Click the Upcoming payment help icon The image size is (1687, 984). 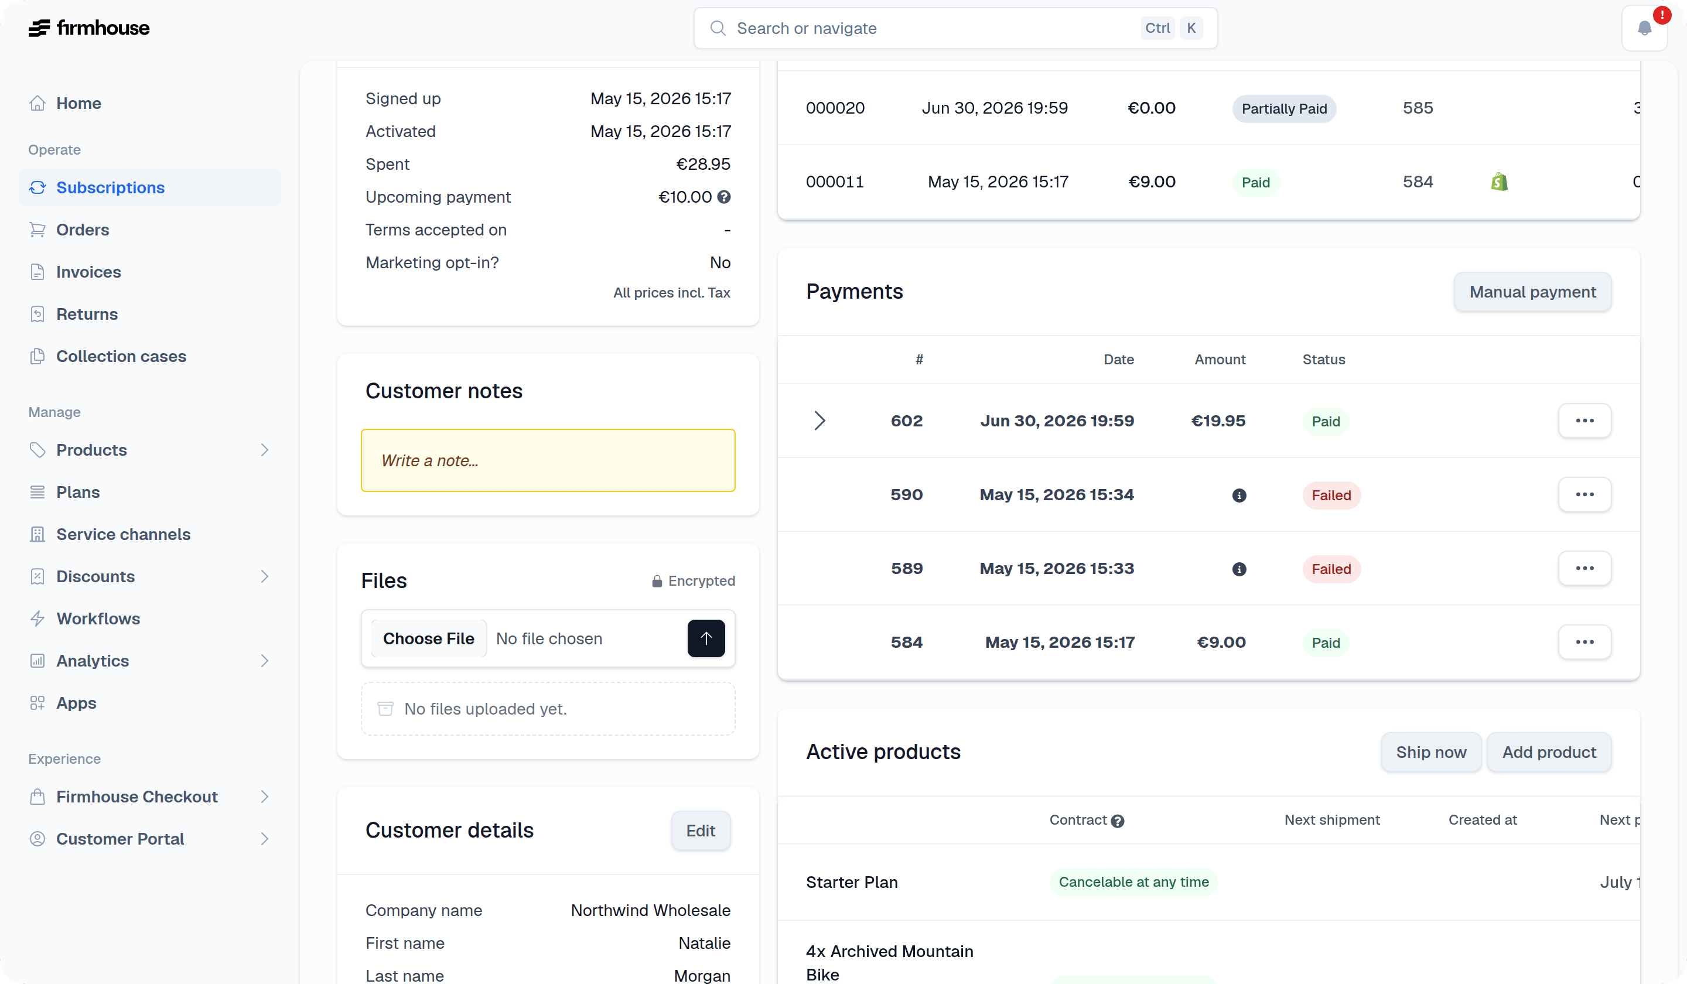pos(723,197)
